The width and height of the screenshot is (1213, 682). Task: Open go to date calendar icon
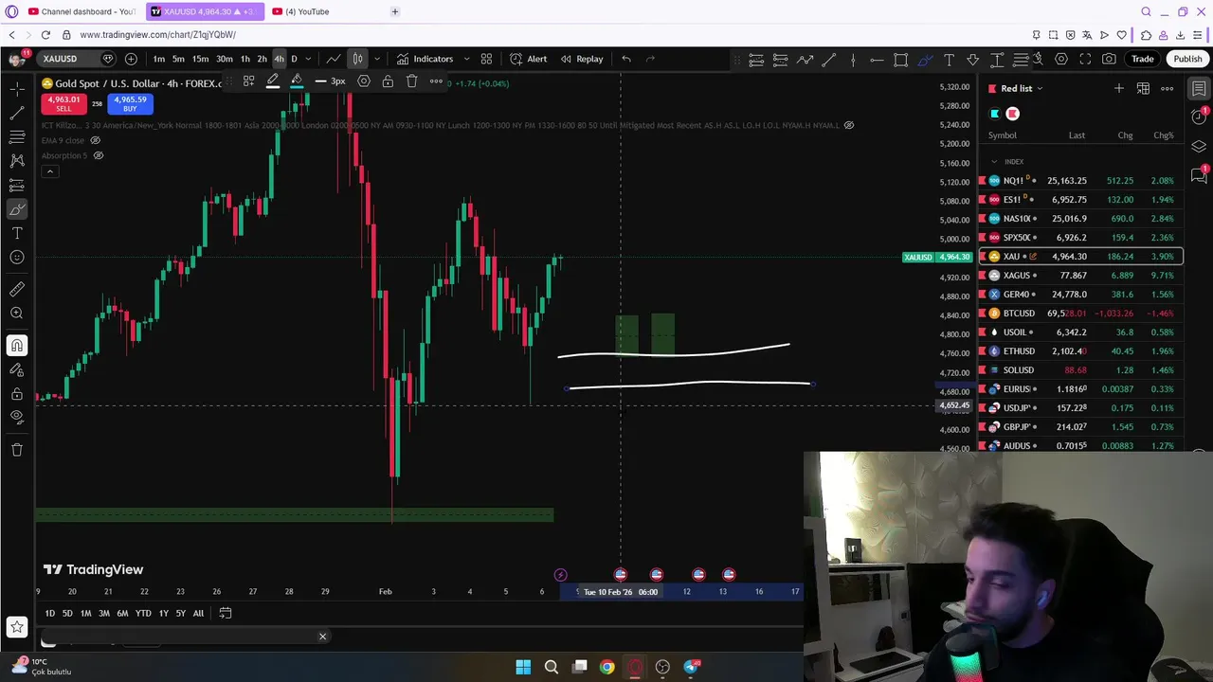click(226, 614)
